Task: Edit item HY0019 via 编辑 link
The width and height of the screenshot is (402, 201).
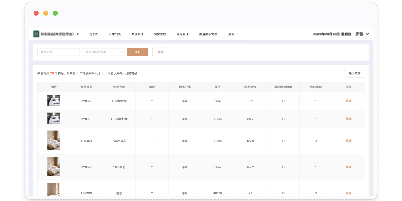Action: tap(348, 193)
